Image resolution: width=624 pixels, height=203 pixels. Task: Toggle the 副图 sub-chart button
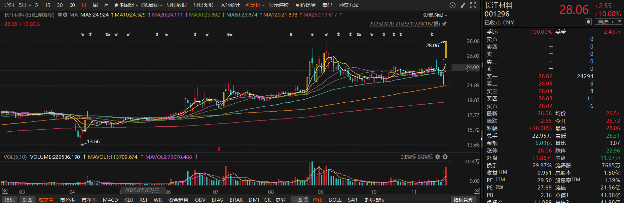(x=27, y=200)
